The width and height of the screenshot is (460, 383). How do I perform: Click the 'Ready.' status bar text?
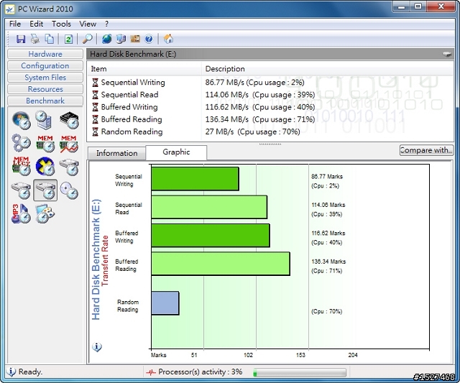tap(30, 372)
